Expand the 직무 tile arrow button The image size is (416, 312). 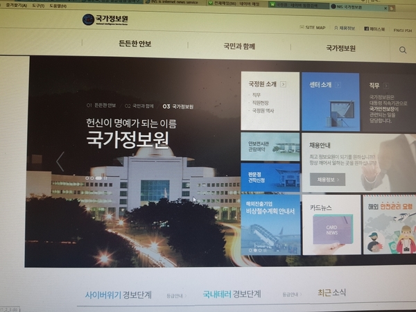click(x=386, y=86)
